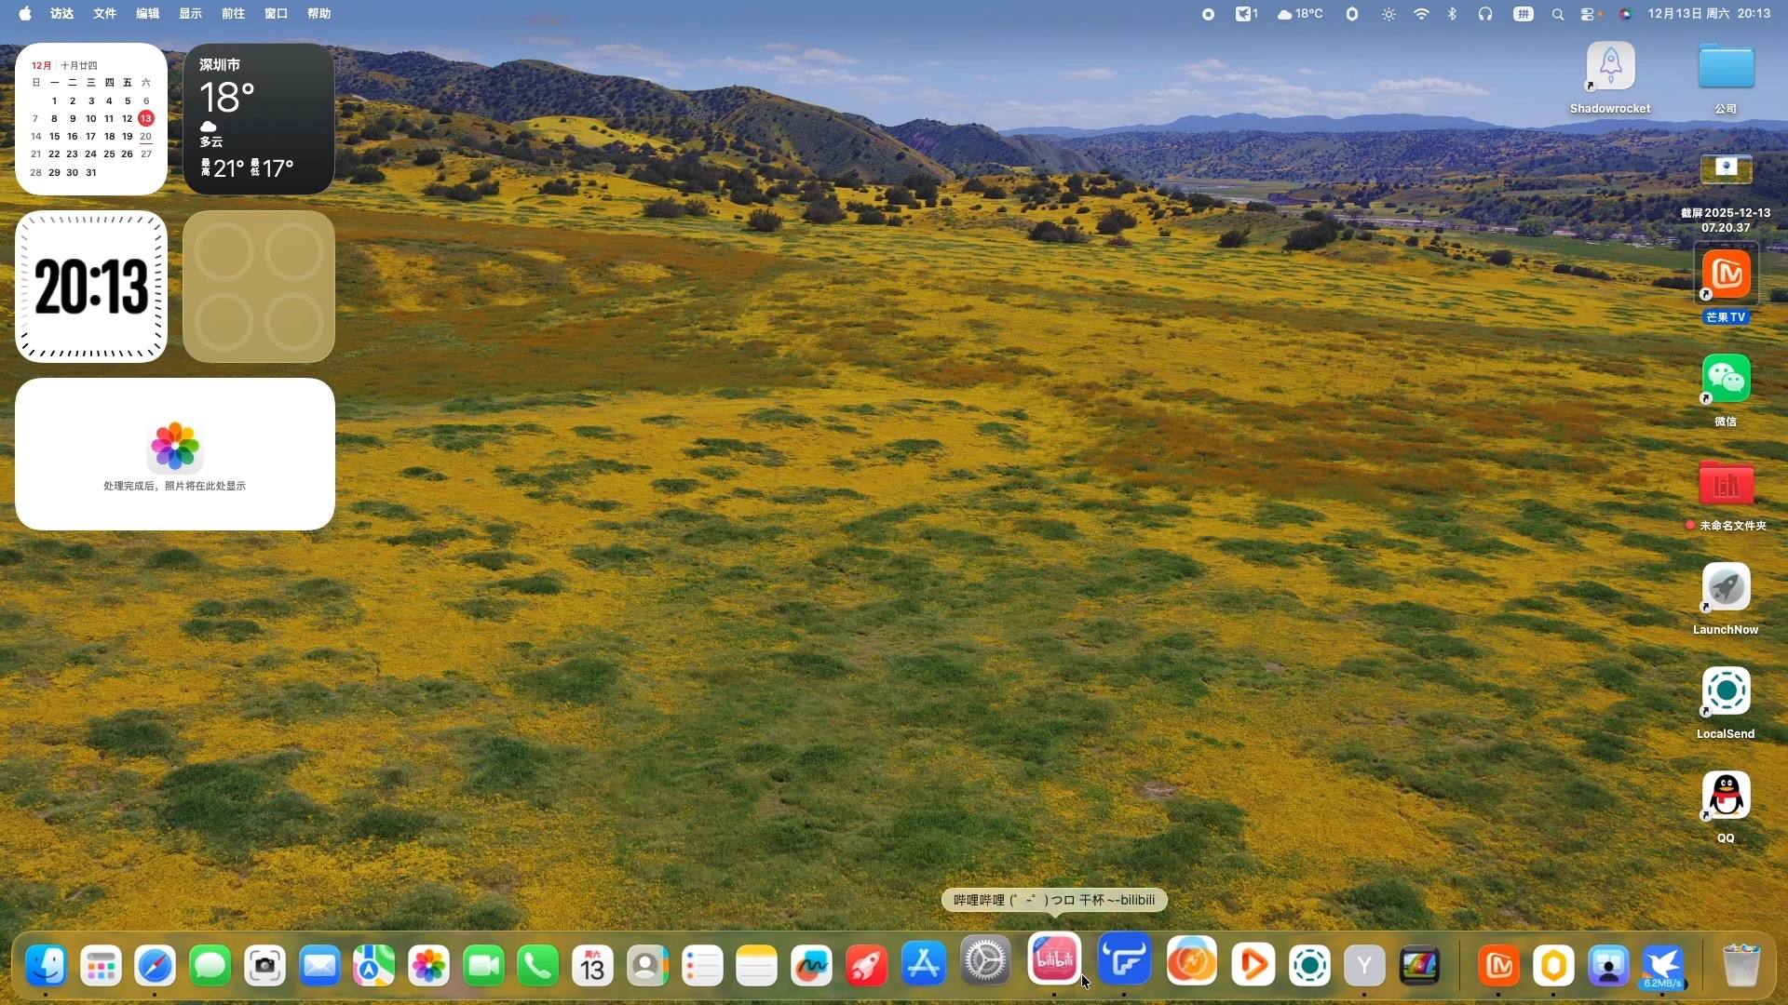Click Siri icon in menu bar
The height and width of the screenshot is (1005, 1788).
[x=1626, y=13]
